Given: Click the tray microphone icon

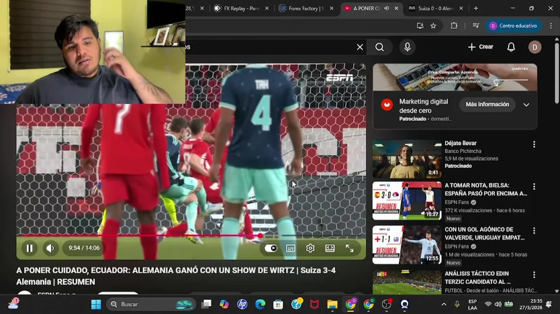Looking at the screenshot, I should [457, 304].
